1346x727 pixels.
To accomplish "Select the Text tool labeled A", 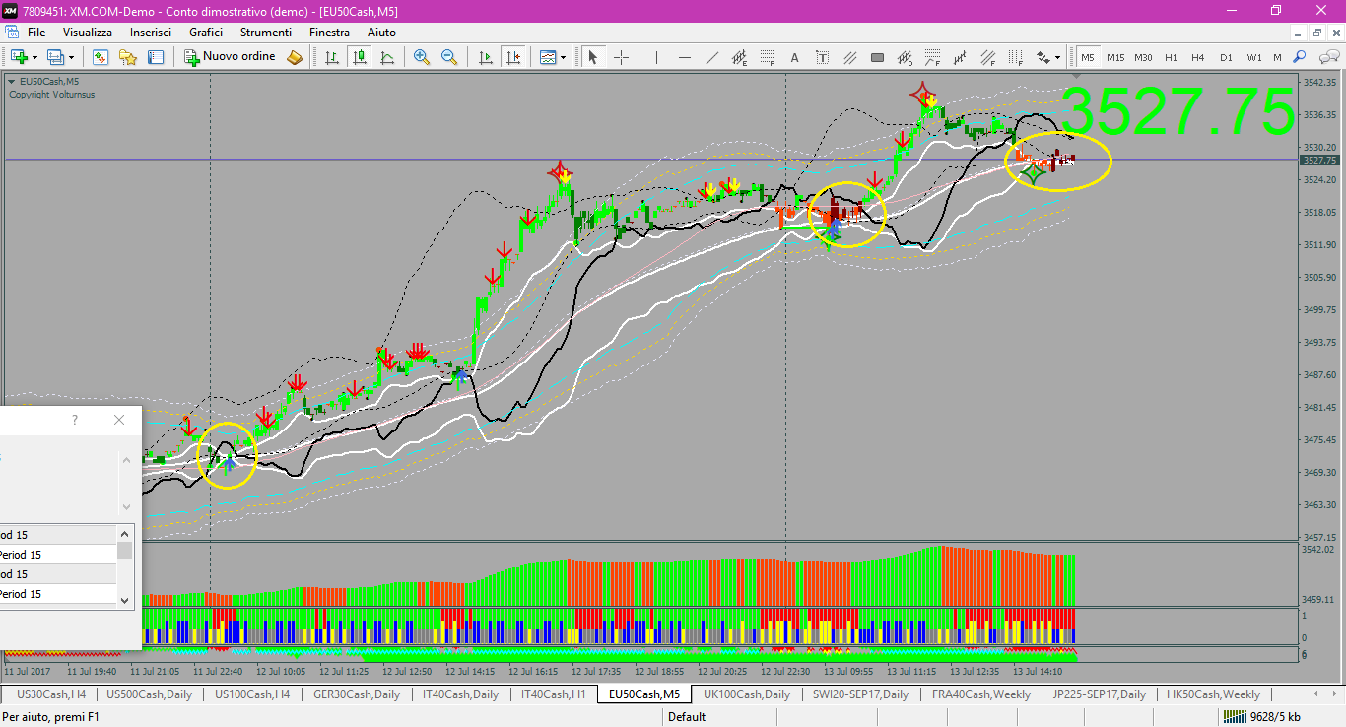I will tap(795, 57).
